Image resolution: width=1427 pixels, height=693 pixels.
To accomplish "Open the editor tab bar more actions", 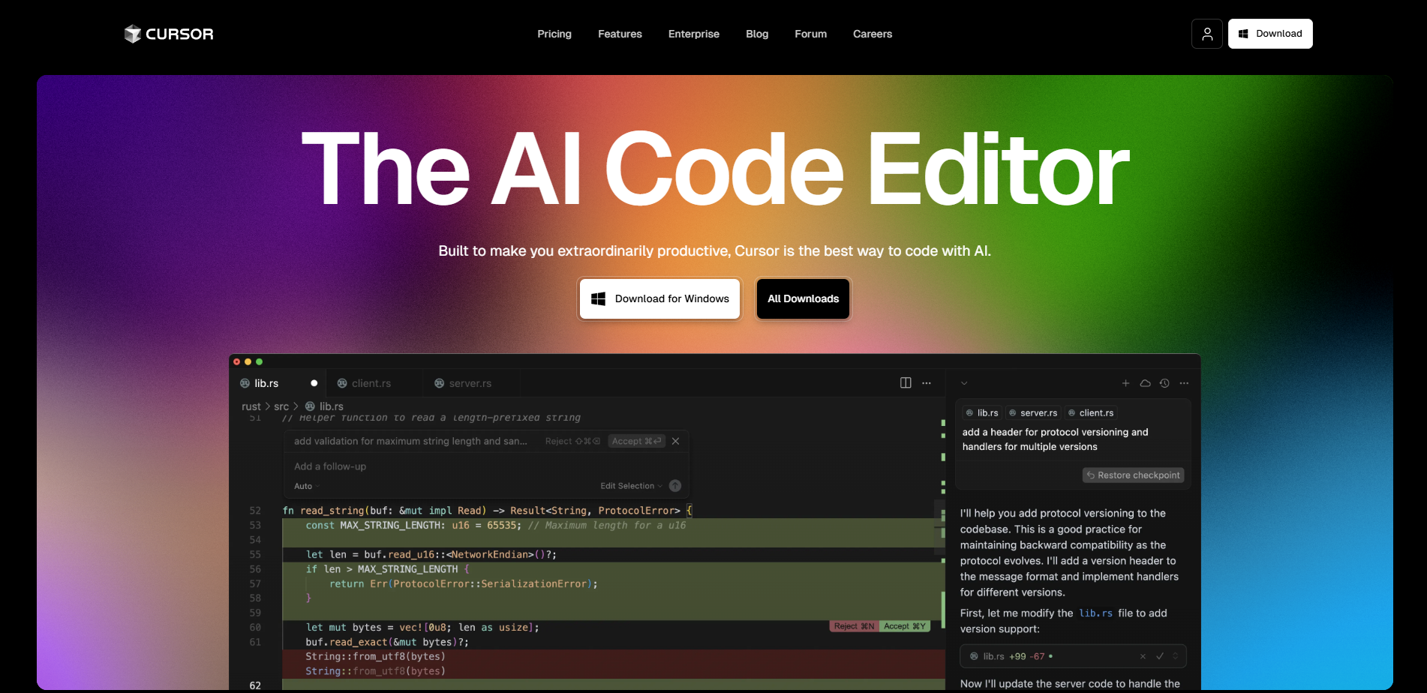I will tap(927, 383).
